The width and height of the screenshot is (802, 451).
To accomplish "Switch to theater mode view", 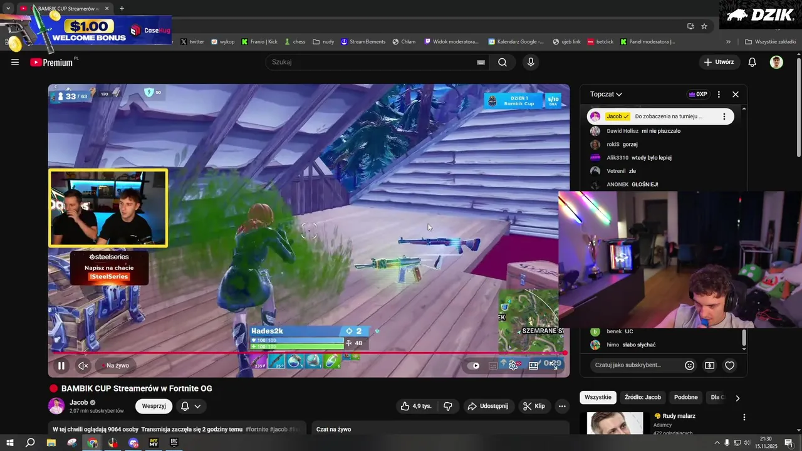I will click(x=534, y=365).
